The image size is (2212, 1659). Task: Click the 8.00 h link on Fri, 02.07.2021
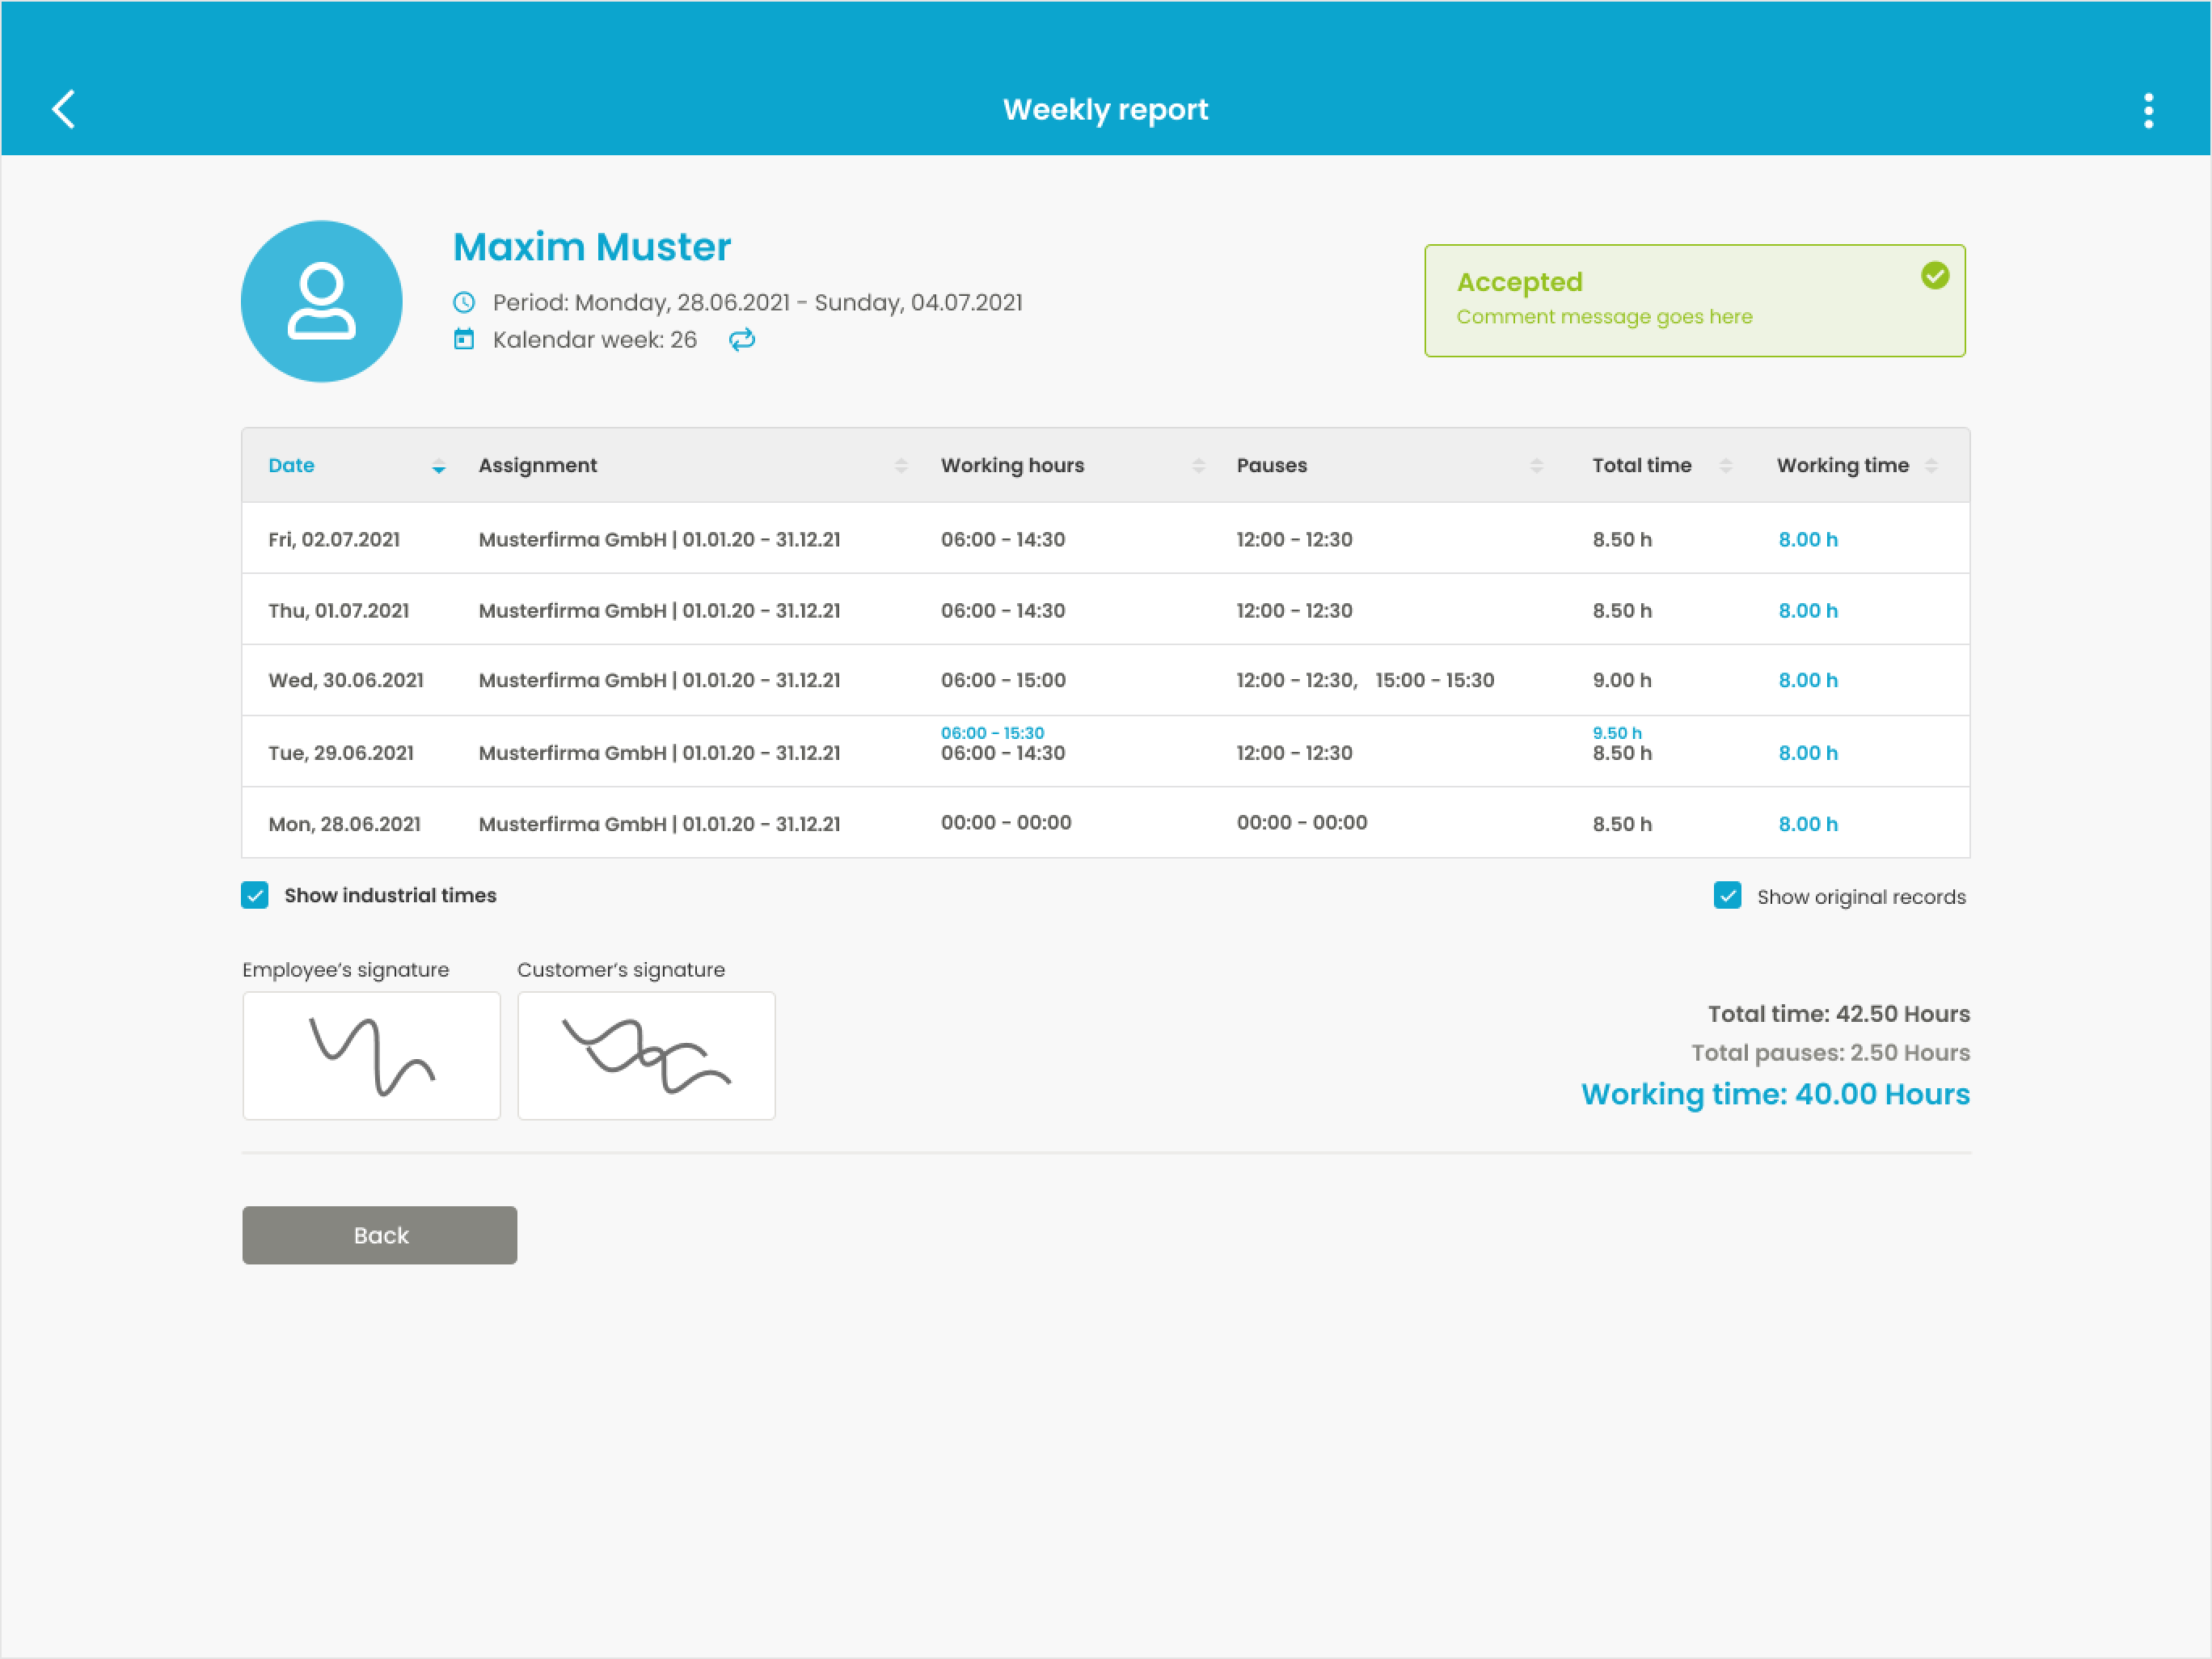[1808, 539]
